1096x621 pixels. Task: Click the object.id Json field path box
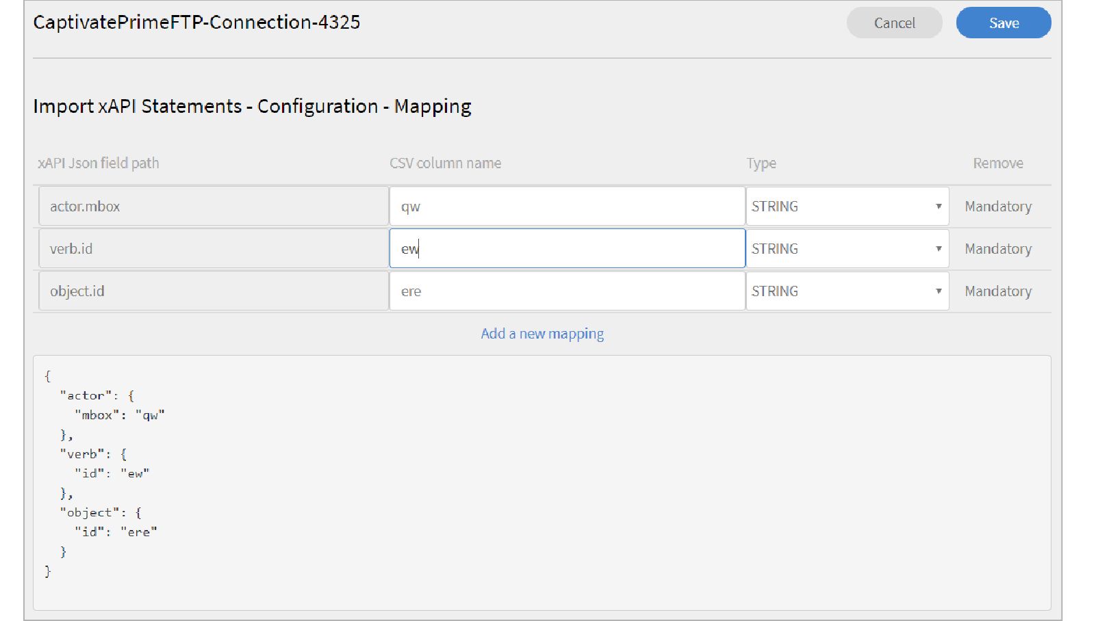(x=214, y=291)
